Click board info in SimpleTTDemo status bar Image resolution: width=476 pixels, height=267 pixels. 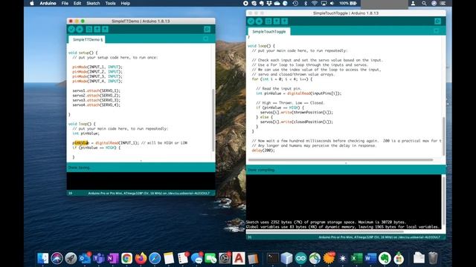click(149, 193)
